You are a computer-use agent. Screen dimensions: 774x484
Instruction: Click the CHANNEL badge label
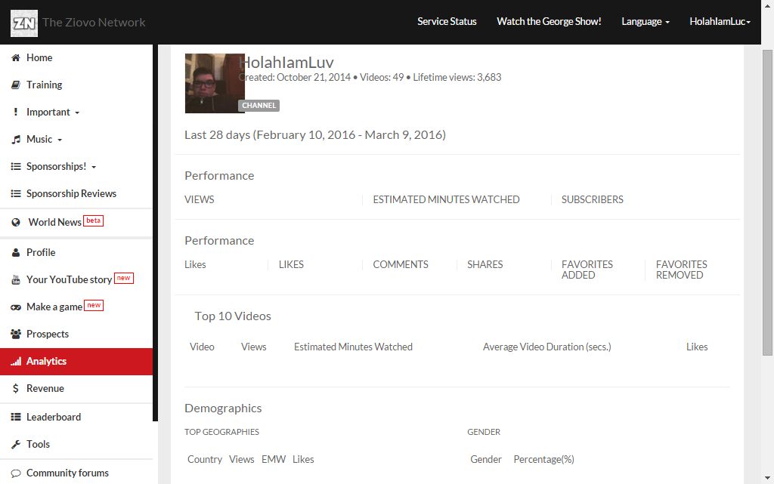(x=259, y=106)
